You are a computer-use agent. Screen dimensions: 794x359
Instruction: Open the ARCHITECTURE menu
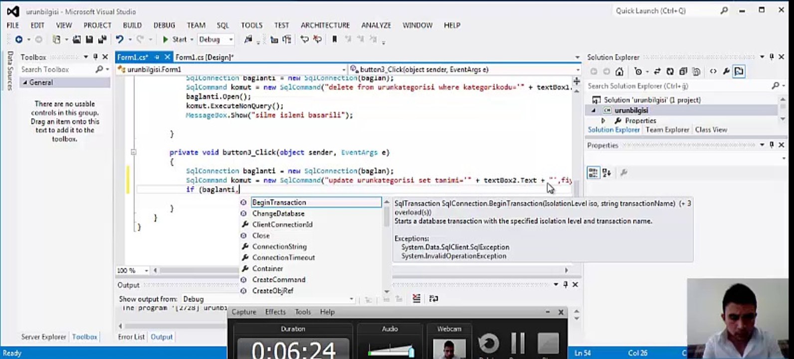[x=325, y=25]
